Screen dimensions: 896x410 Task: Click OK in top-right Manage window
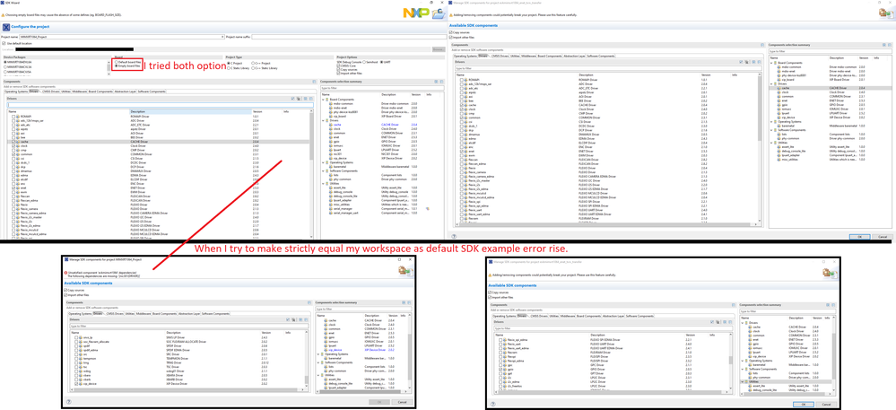click(x=860, y=237)
